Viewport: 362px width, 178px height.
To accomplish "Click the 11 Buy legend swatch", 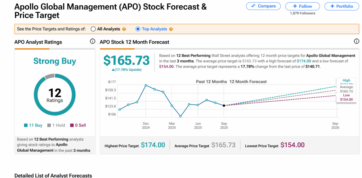I will [x=26, y=125].
